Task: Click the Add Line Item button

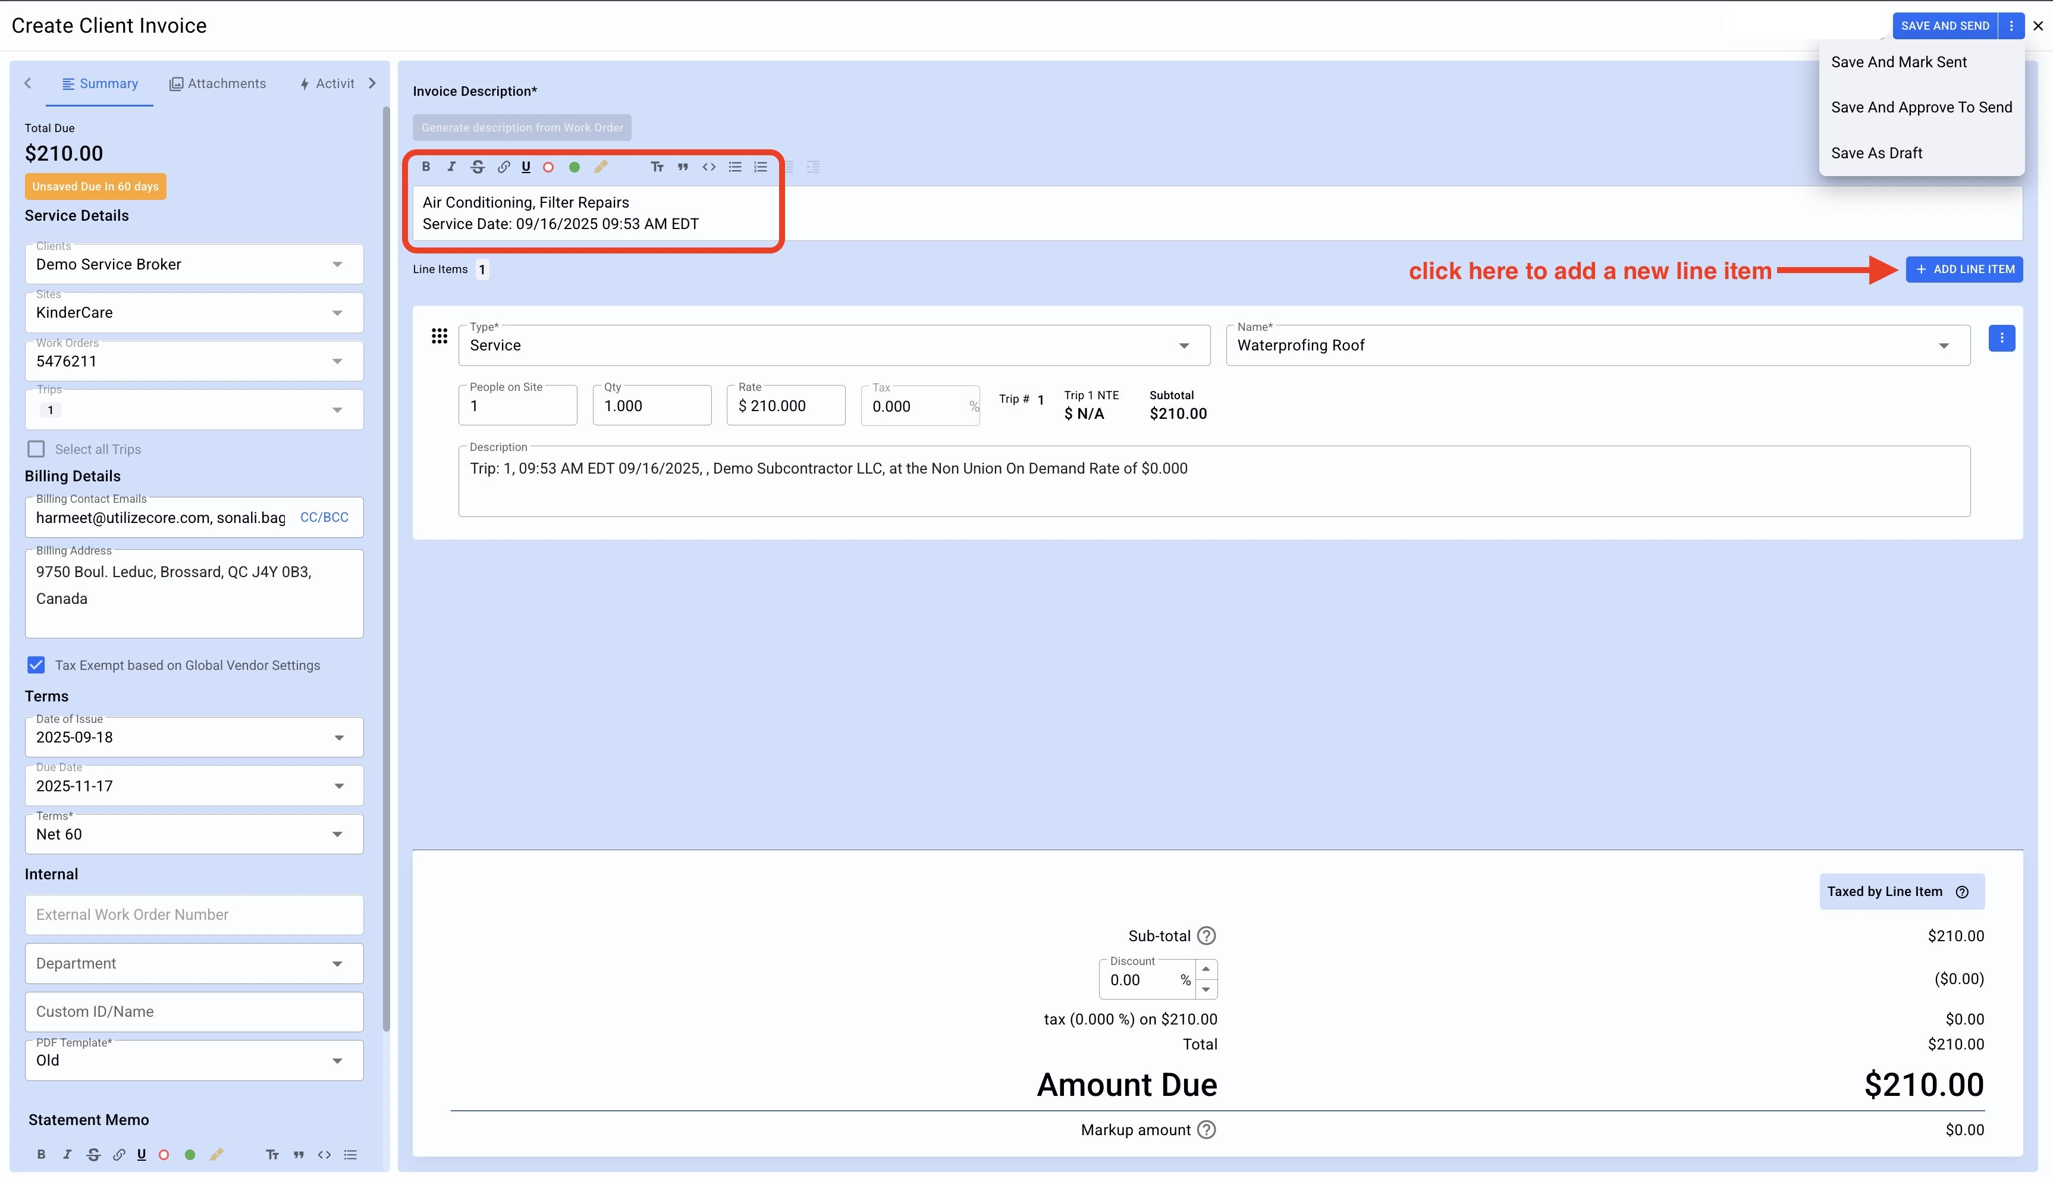Action: tap(1964, 270)
